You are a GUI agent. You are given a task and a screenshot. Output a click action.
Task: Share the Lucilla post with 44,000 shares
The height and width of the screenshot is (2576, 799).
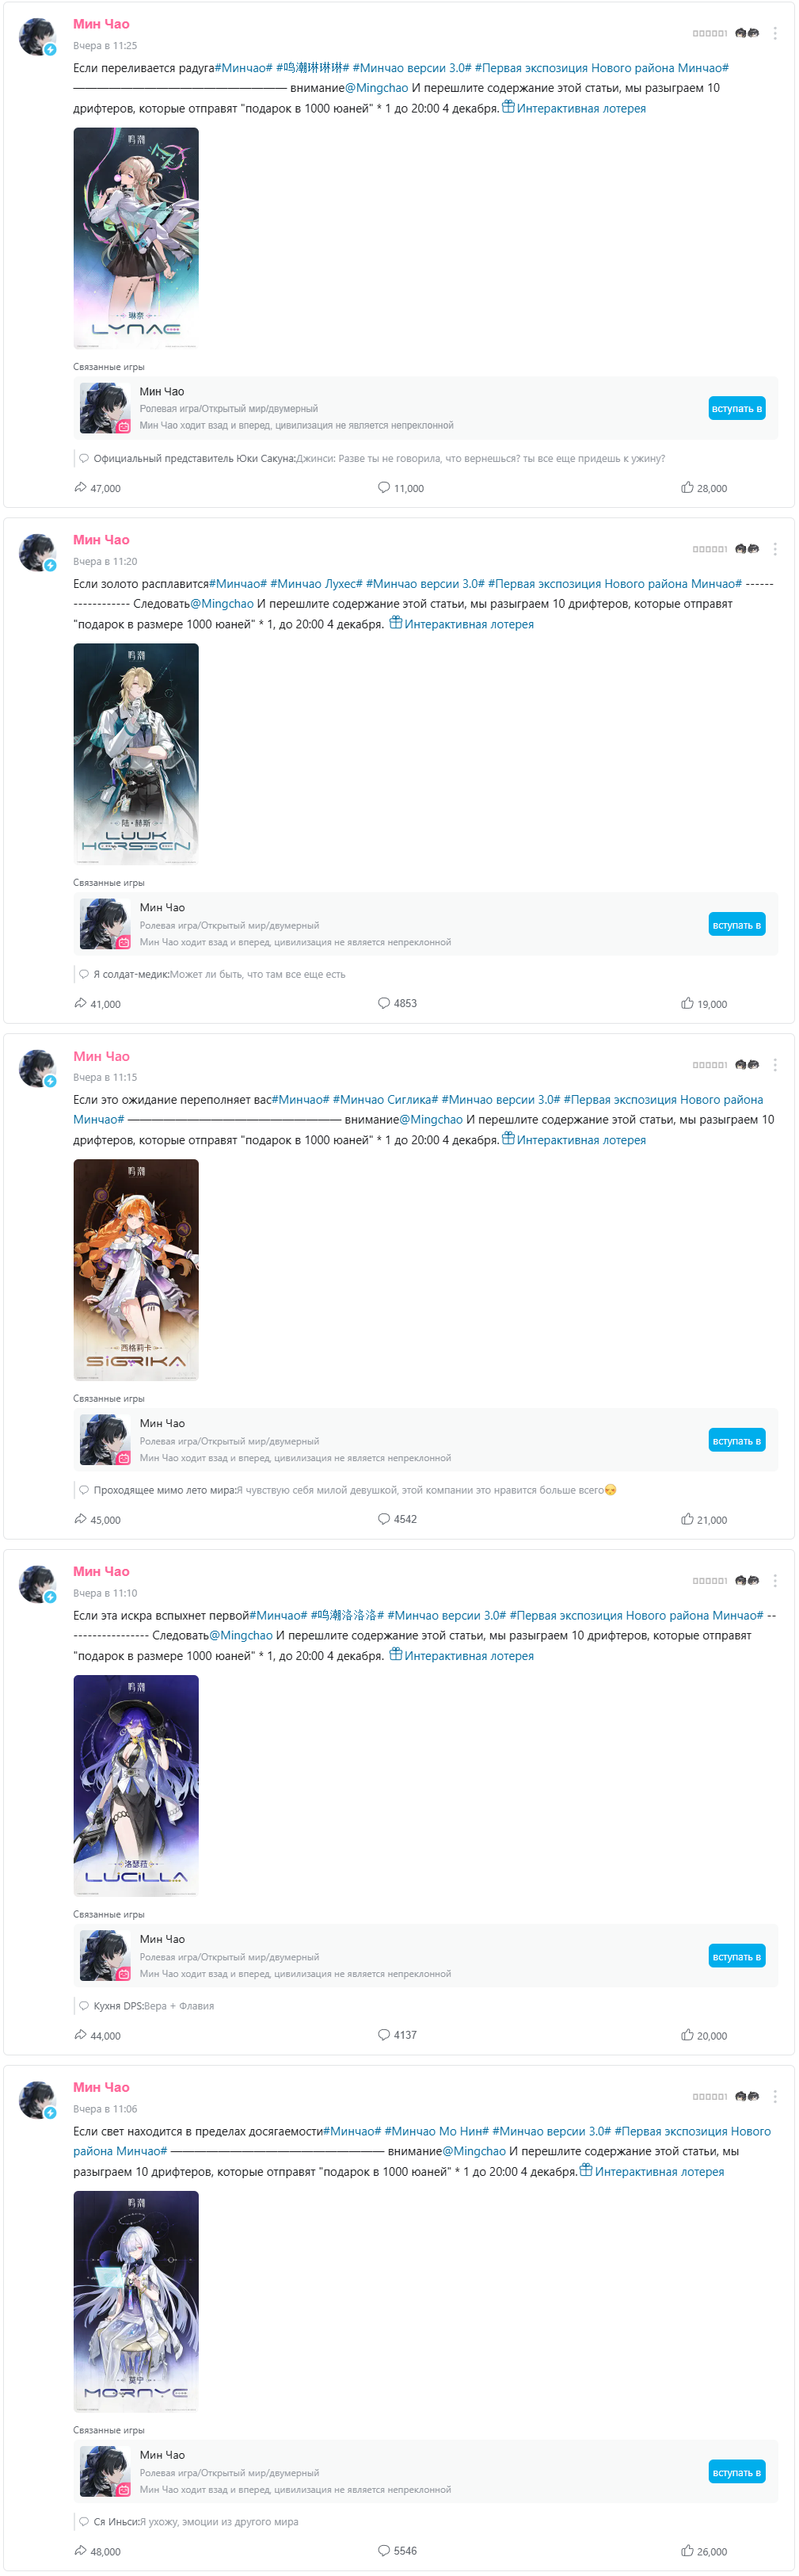(x=80, y=2035)
